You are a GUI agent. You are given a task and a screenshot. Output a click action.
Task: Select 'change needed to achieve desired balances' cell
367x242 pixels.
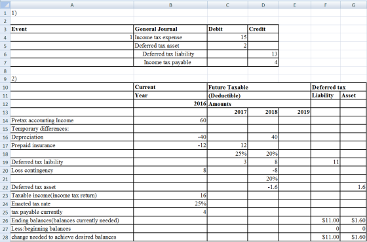click(x=72, y=237)
